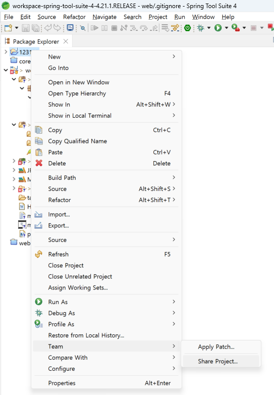Open the Source menu in menu bar

[46, 17]
